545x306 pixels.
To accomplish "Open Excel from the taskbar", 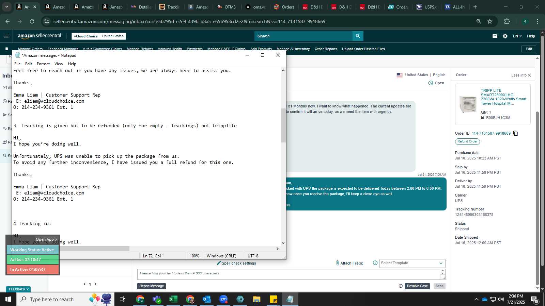I will click(x=173, y=299).
